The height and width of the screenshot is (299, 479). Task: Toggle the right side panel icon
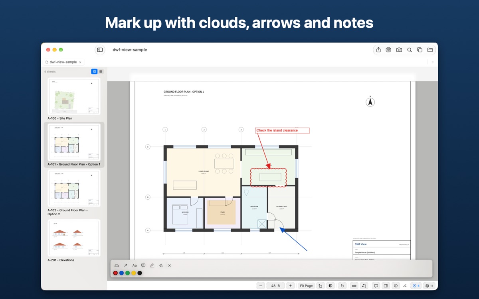coord(386,286)
